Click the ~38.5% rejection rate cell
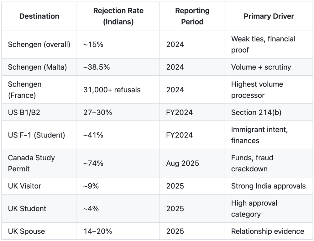Image resolution: width=314 pixels, height=241 pixels. (x=118, y=67)
